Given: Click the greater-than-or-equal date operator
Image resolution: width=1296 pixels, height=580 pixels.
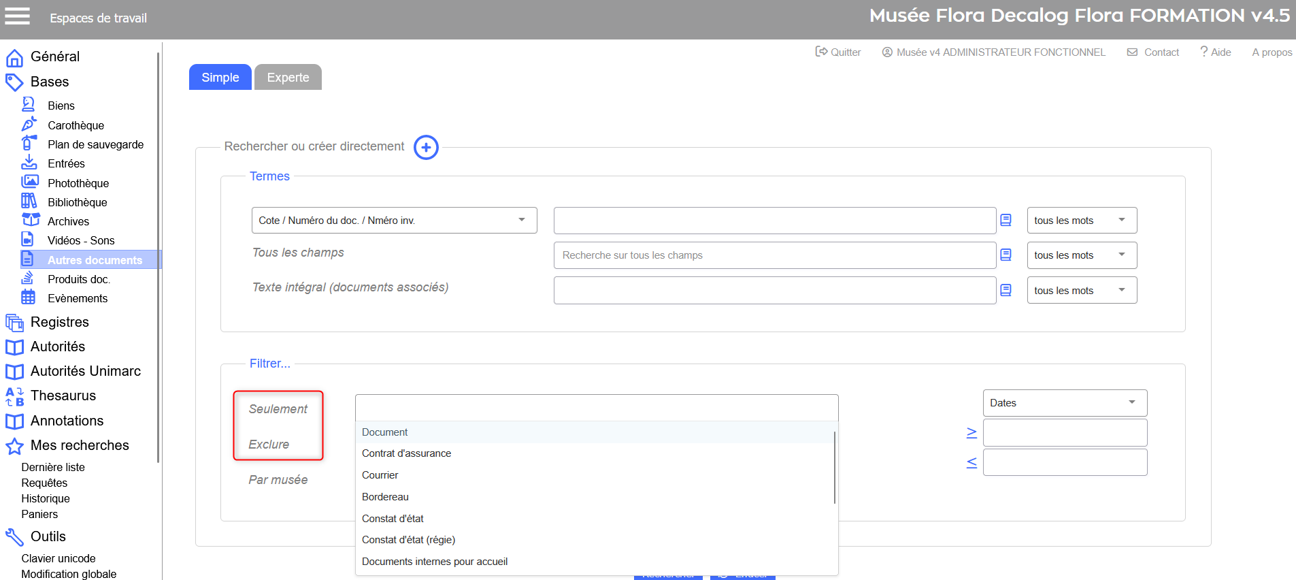Looking at the screenshot, I should click(971, 433).
